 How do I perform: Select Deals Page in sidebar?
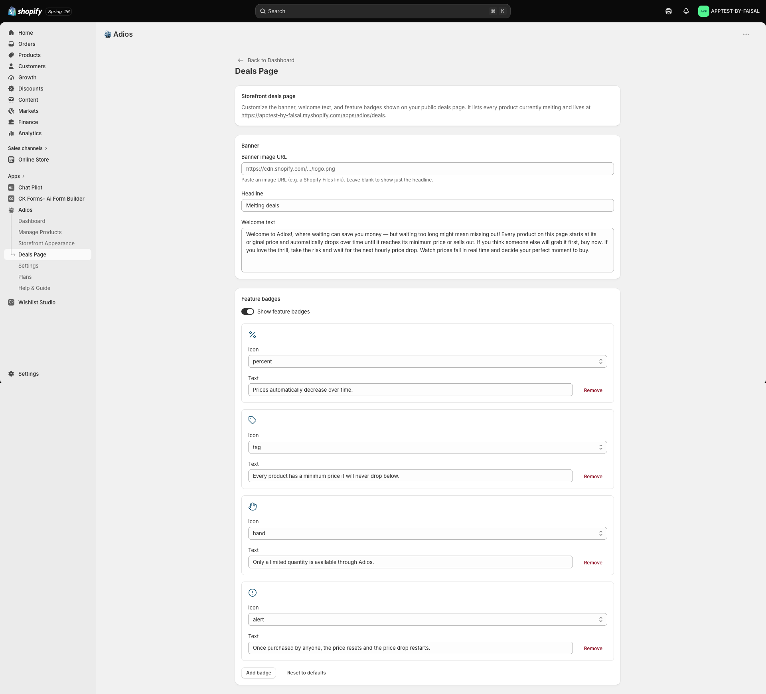[x=48, y=254]
